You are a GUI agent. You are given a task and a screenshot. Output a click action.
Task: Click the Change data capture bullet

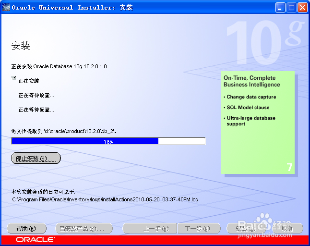(250, 97)
